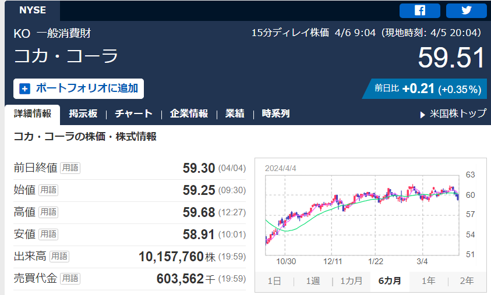Click the volume value 10,157,760
The image size is (491, 295).
[x=171, y=257]
